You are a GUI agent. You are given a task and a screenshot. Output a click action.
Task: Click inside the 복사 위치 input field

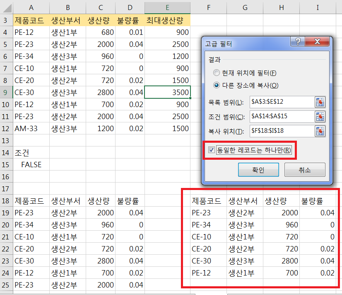pos(281,132)
